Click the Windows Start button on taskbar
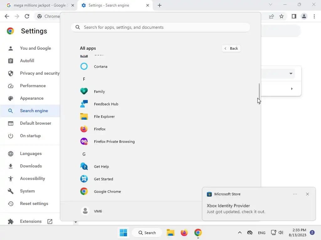The width and height of the screenshot is (321, 240). 123,232
